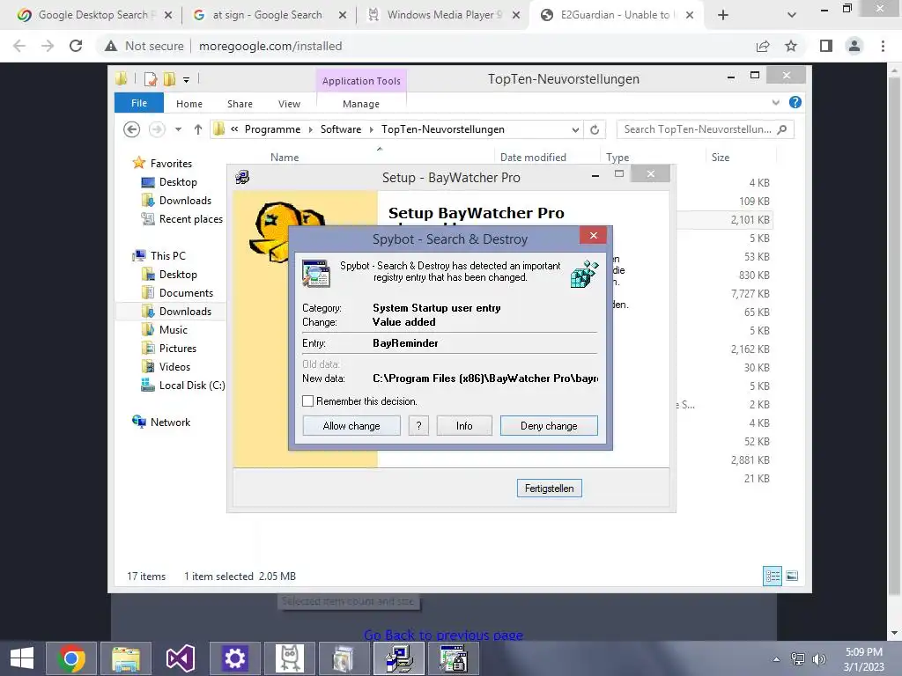Click the question mark help button
This screenshot has width=902, height=676.
(418, 426)
